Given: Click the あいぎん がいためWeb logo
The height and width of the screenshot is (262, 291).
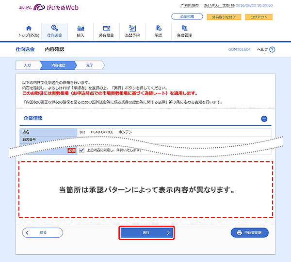Looking at the screenshot, I should pyautogui.click(x=48, y=8).
